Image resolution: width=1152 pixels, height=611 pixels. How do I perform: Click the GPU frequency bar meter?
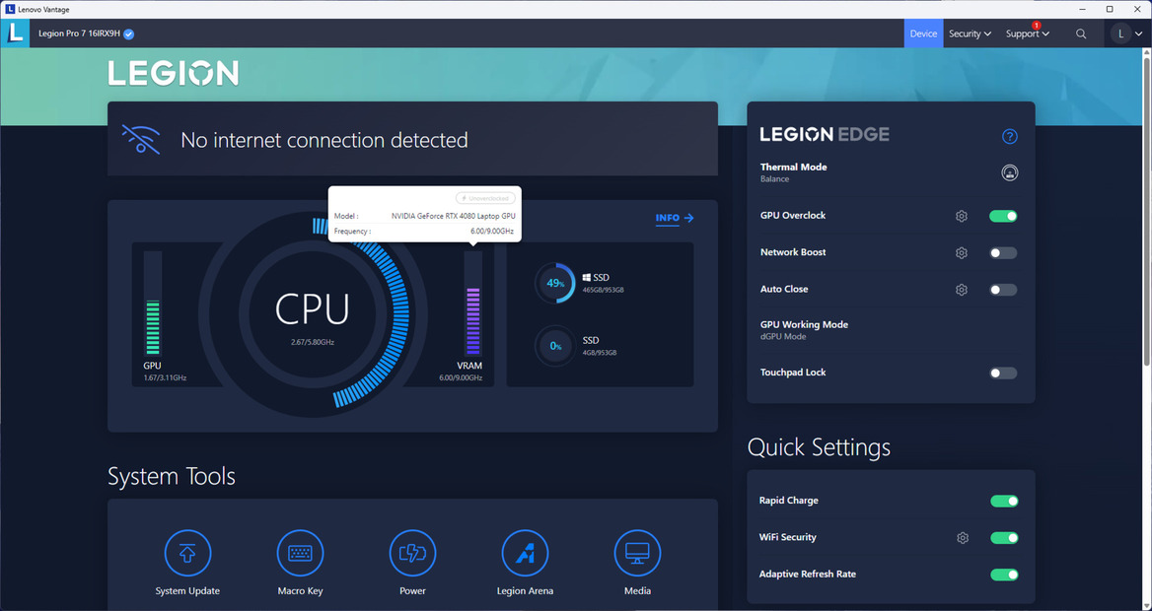(x=153, y=304)
